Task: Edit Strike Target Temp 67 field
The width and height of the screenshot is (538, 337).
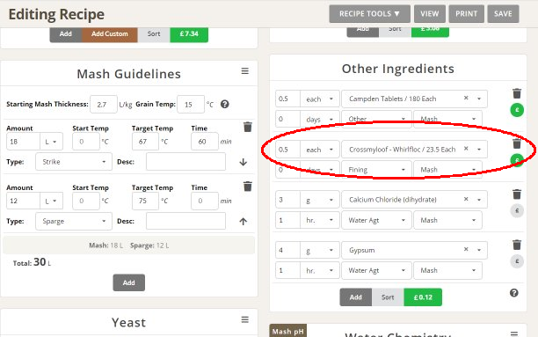Action: [x=145, y=142]
